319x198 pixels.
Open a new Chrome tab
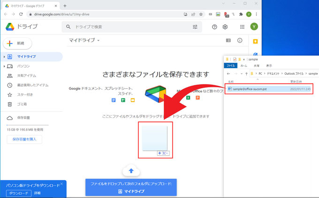pyautogui.click(x=65, y=6)
